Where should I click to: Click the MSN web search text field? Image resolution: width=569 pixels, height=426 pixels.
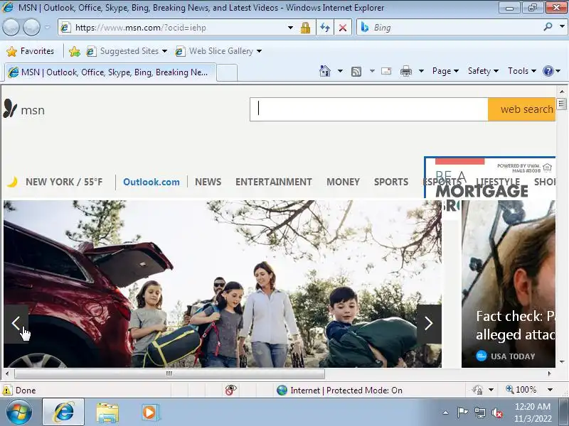click(x=368, y=109)
